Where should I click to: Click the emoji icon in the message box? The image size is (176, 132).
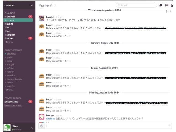coord(169,125)
